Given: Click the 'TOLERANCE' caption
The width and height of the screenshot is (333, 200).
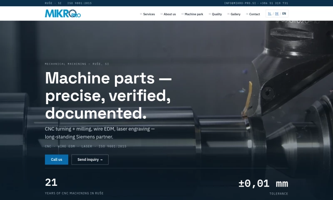Looking at the screenshot, I should tap(278, 194).
